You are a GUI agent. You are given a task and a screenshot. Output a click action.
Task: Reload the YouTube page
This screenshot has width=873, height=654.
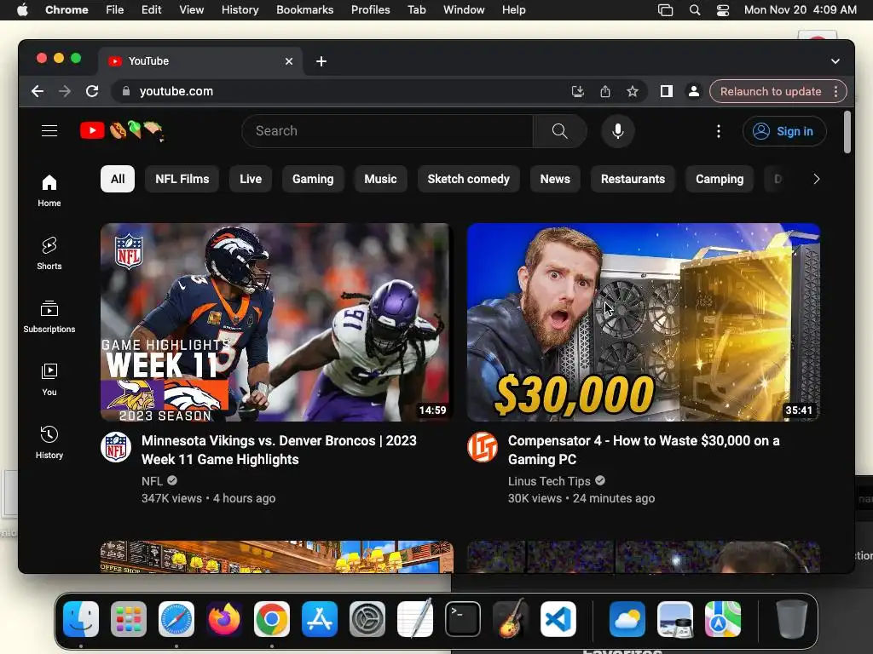pos(92,91)
